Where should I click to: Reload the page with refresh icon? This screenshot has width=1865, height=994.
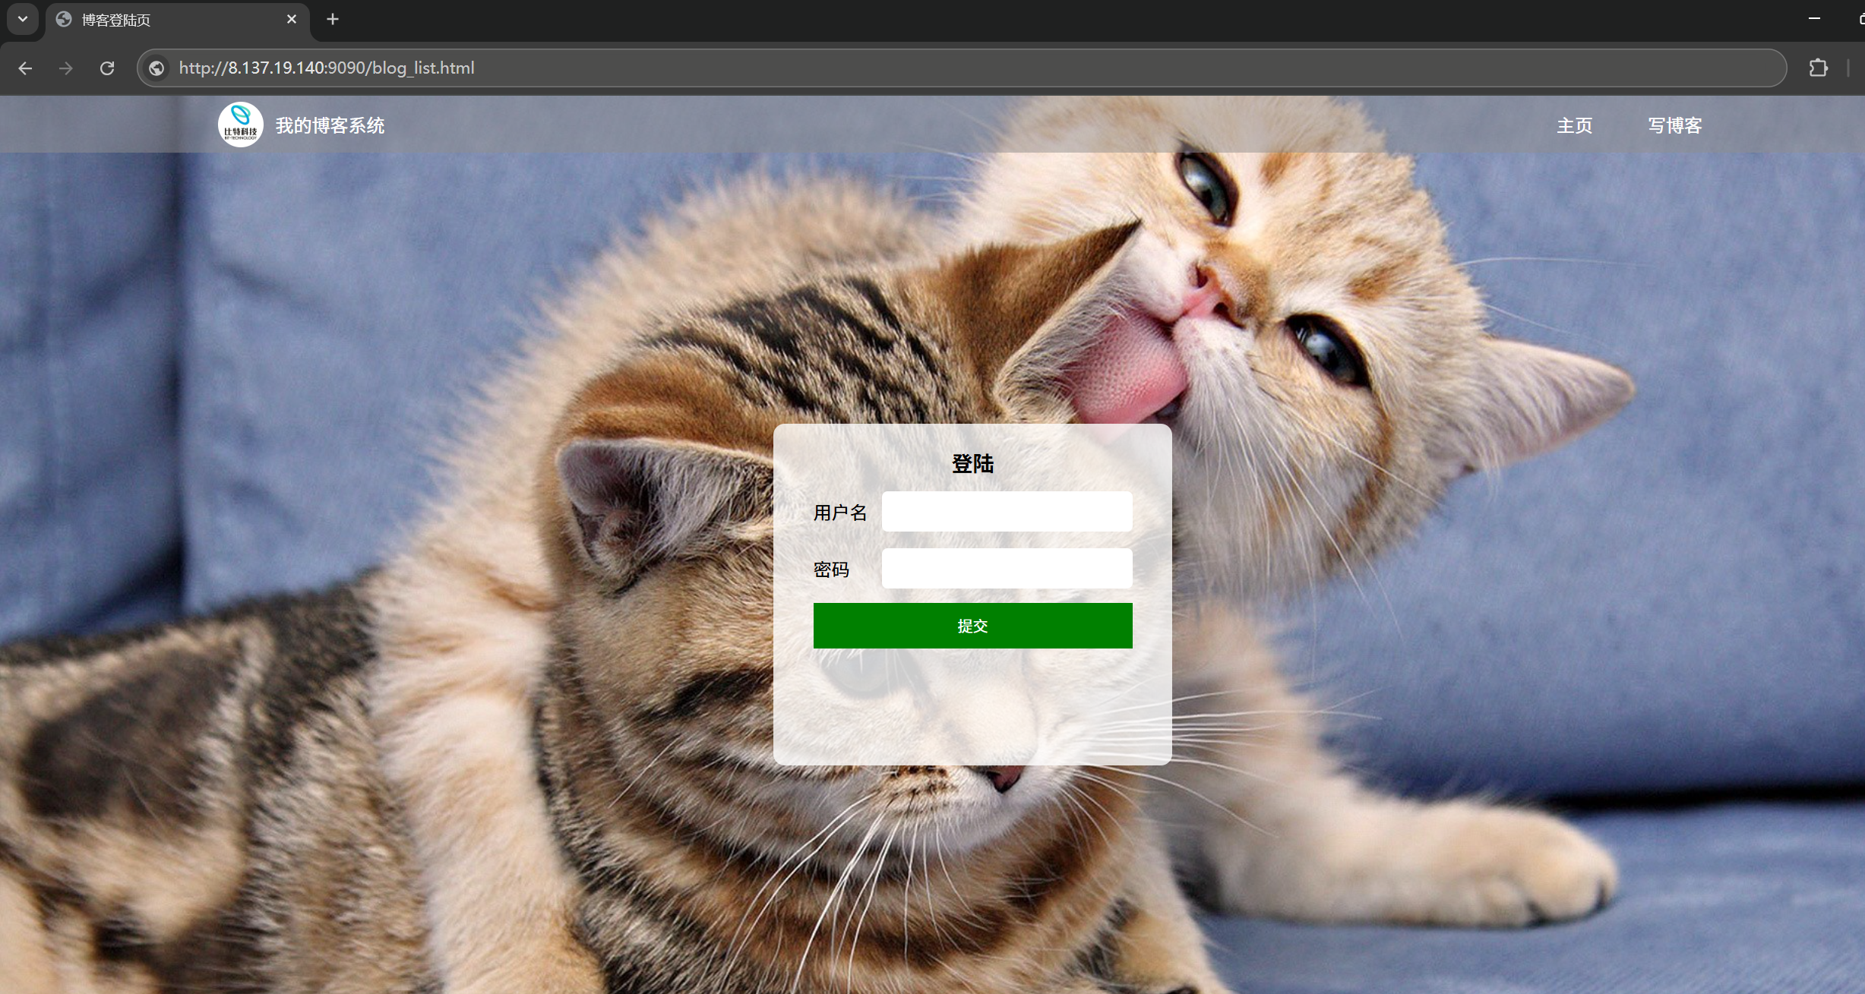coord(107,68)
